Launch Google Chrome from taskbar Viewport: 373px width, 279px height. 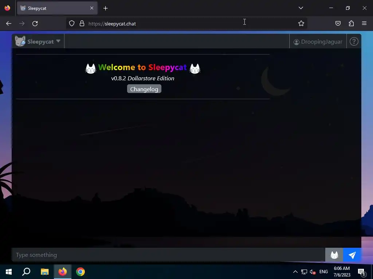point(81,272)
